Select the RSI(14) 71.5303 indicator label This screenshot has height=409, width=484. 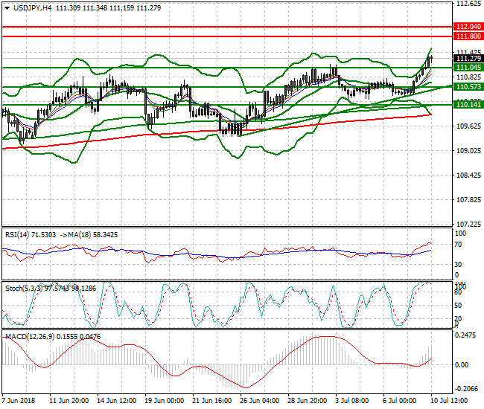pos(31,235)
